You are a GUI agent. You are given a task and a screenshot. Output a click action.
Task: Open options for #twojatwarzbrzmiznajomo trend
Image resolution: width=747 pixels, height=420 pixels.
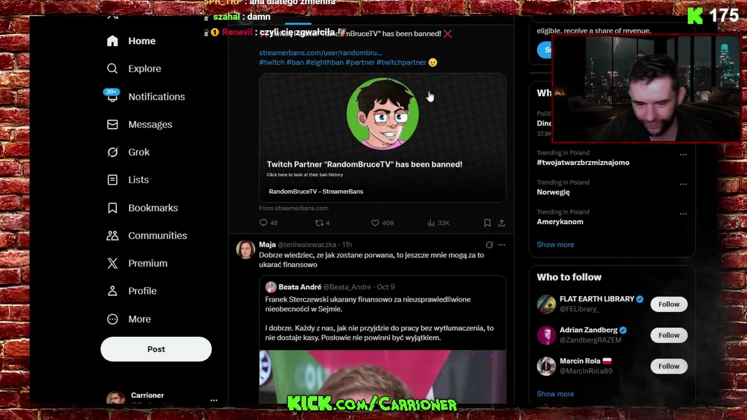click(683, 155)
